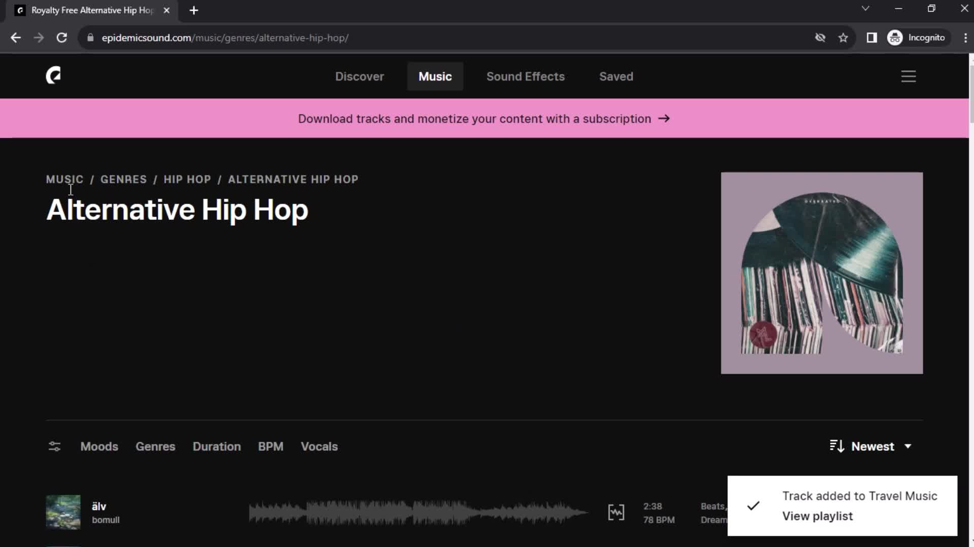Select the Music navigation tab
974x547 pixels.
(x=435, y=76)
